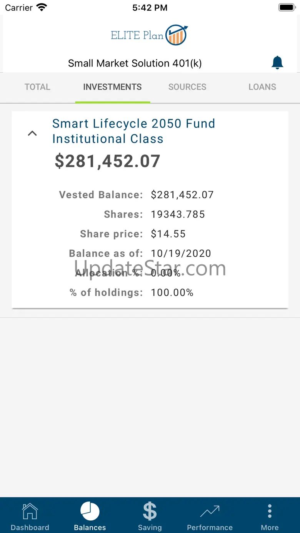Tap the % of holdings 100.00% row
Viewport: 300px width, 533px height.
point(131,293)
